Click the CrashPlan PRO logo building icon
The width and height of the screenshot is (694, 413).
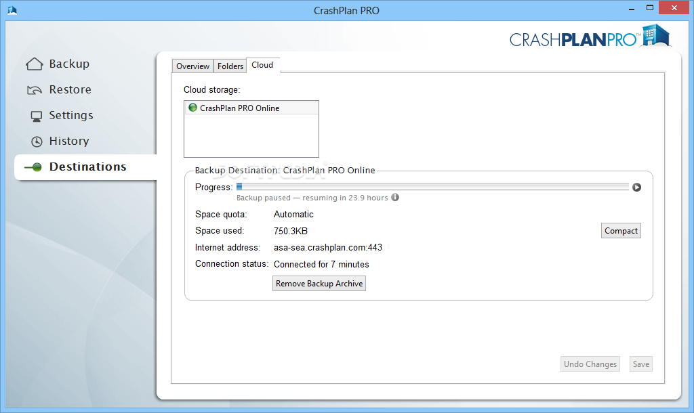[656, 35]
